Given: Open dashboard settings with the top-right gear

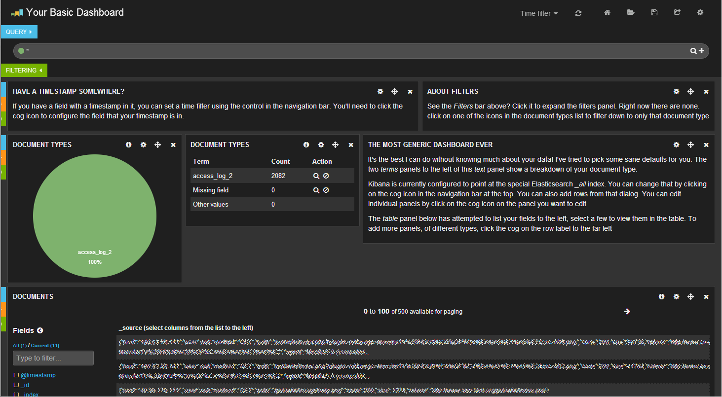Looking at the screenshot, I should pos(700,12).
